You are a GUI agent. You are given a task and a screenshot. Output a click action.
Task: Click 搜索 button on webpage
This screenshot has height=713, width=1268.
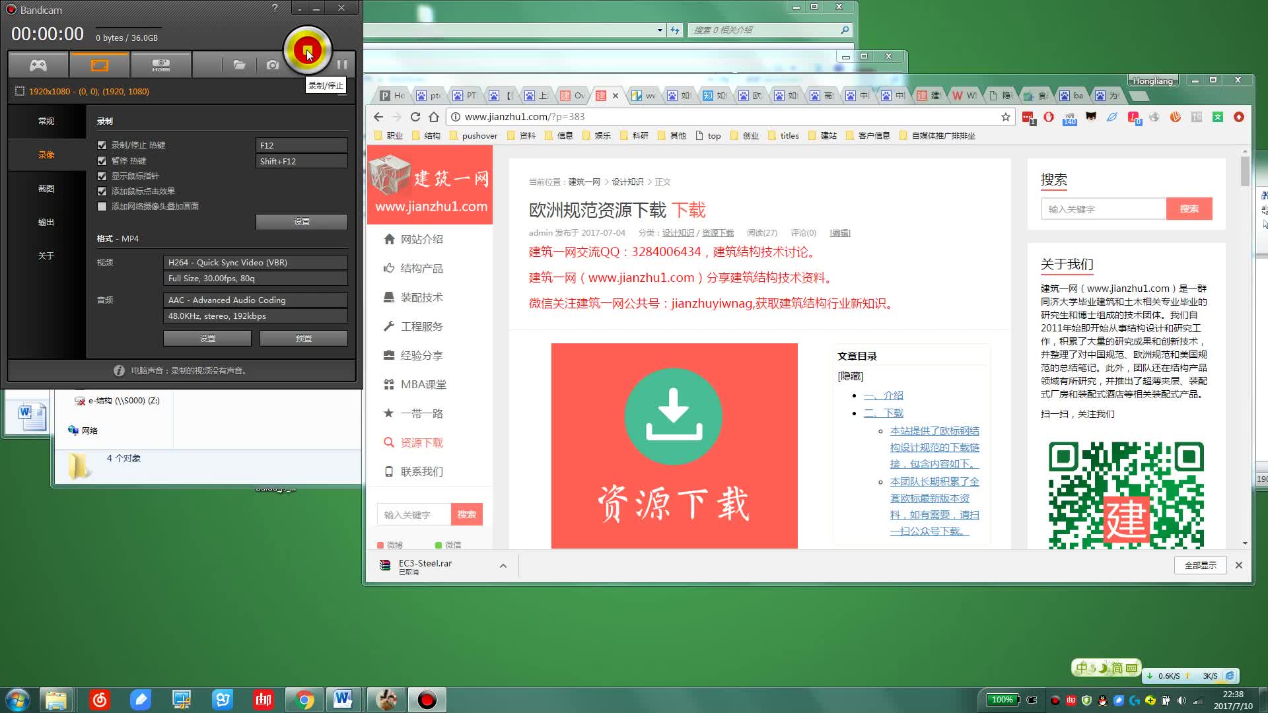(1189, 208)
